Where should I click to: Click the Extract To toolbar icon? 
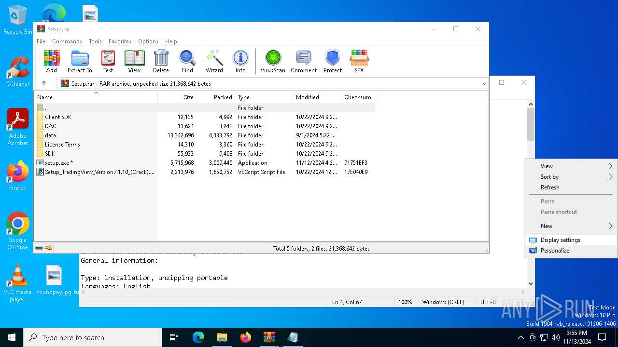80,61
